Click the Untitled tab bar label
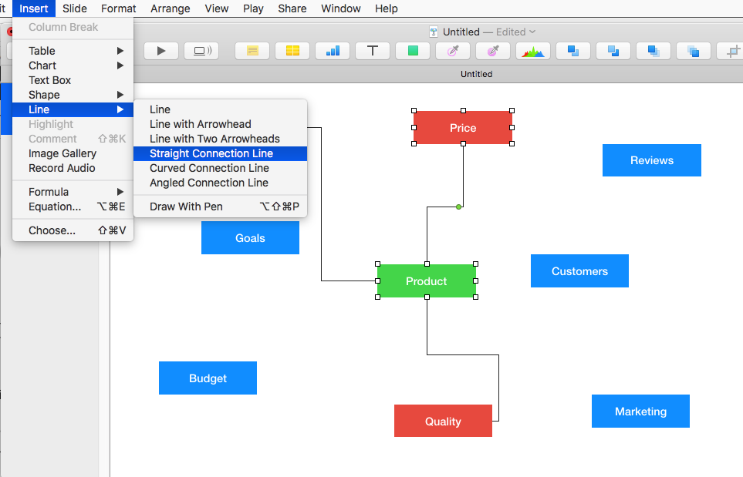 476,74
